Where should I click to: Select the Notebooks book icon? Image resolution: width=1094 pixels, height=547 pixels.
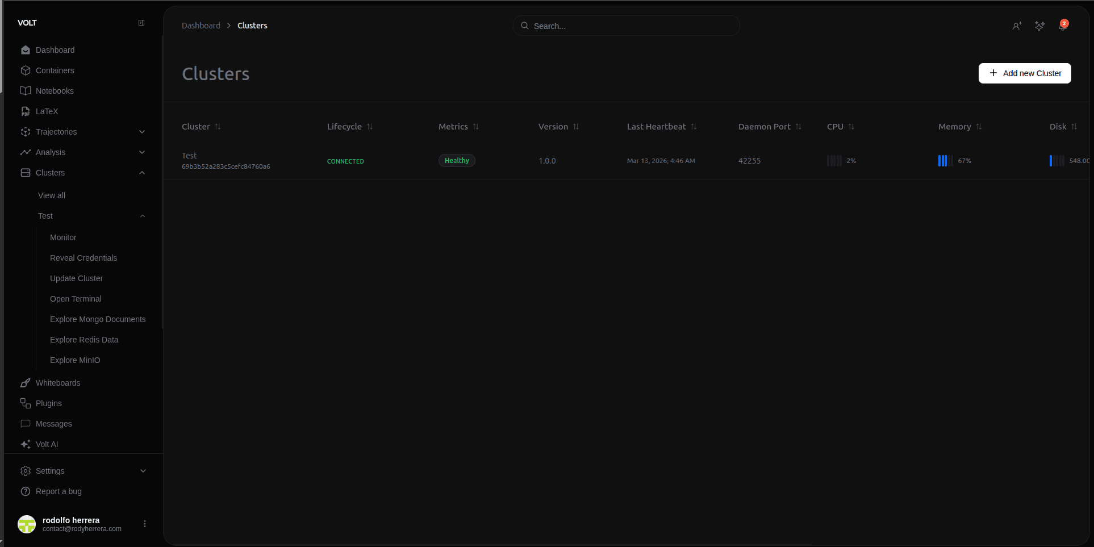(x=25, y=91)
